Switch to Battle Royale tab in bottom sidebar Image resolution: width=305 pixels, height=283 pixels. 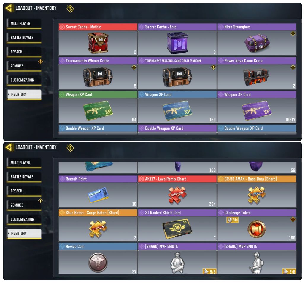point(24,177)
